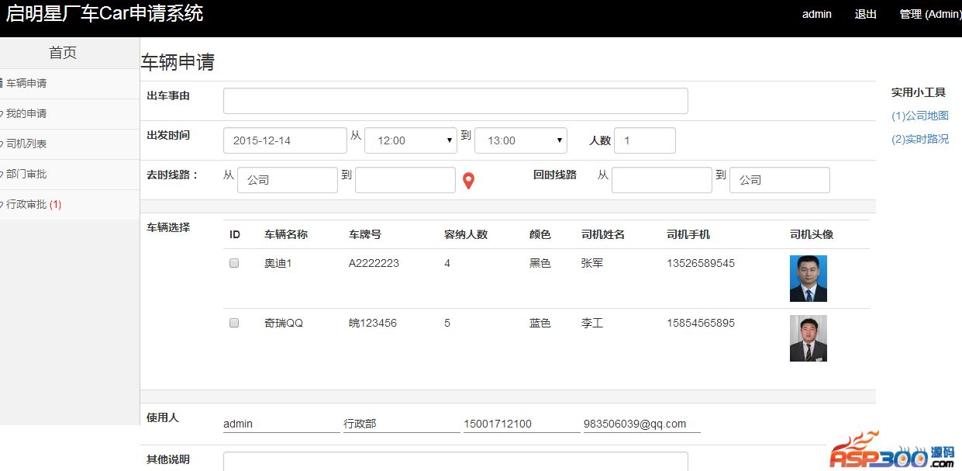This screenshot has width=962, height=471.
Task: Click driver 李工's avatar photo
Action: pyautogui.click(x=808, y=338)
